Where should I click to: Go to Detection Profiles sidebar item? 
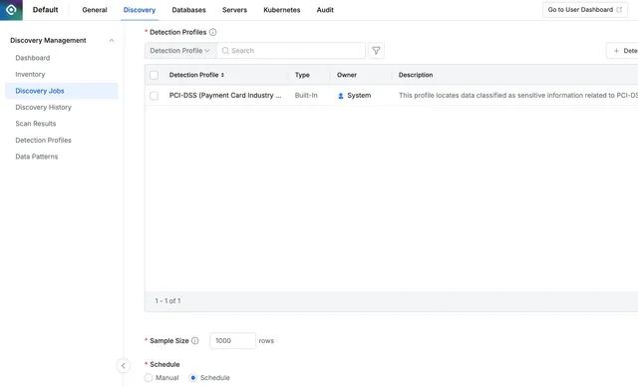[x=43, y=140]
